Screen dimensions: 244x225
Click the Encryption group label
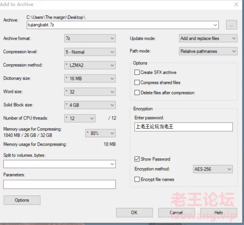click(x=143, y=109)
